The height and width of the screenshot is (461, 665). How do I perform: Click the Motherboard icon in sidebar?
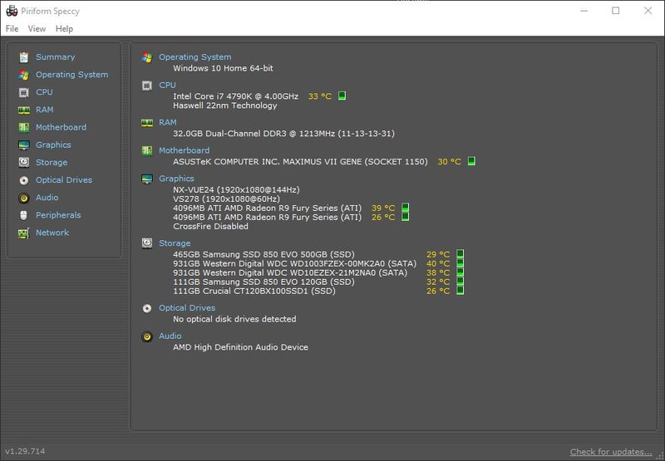pos(24,127)
